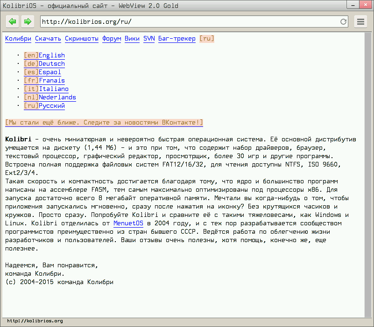Navigate to the Скачать page
Screen dimensions: 374x327
48,39
